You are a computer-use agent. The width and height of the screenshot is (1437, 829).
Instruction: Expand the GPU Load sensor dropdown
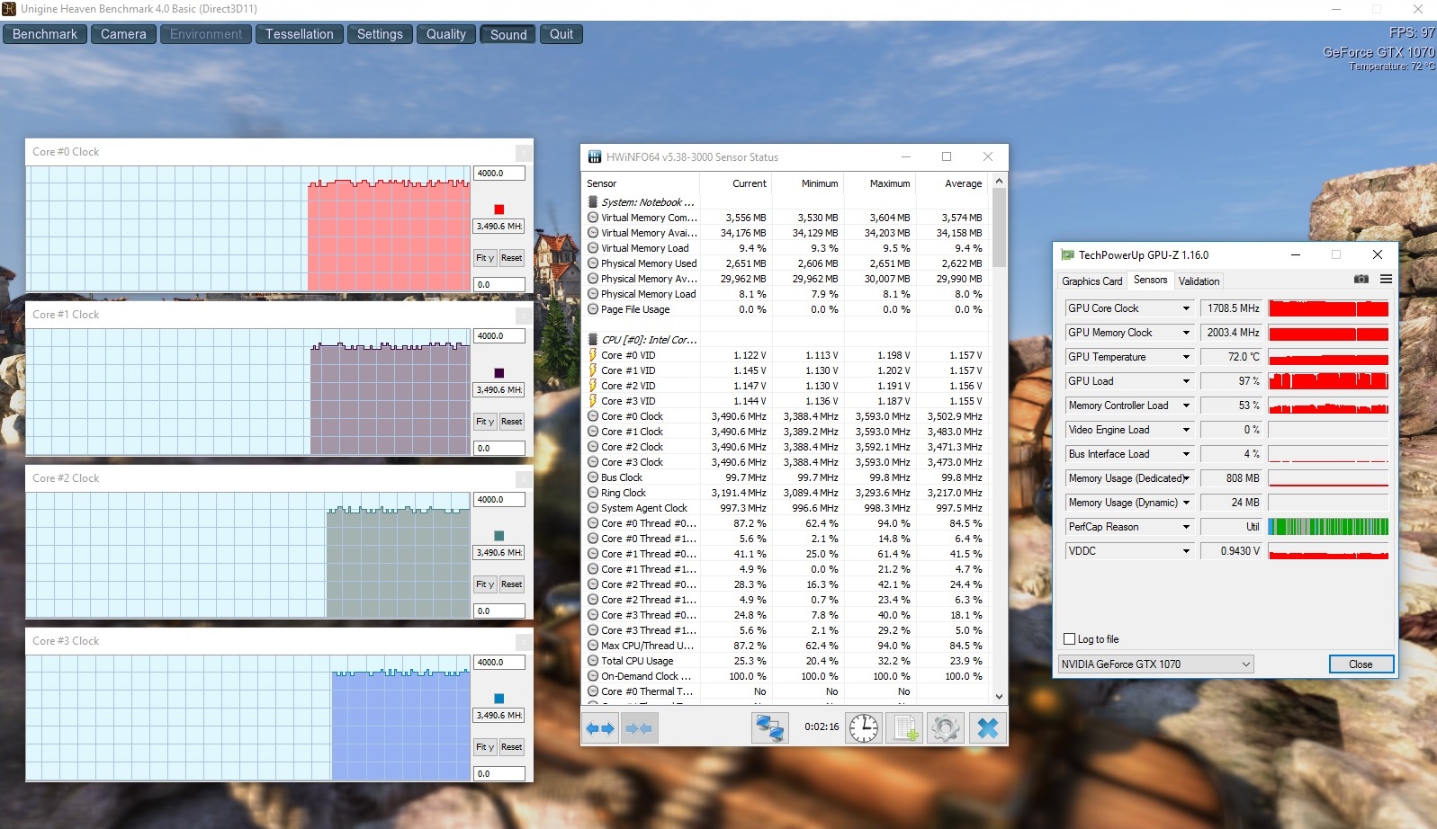(1186, 381)
